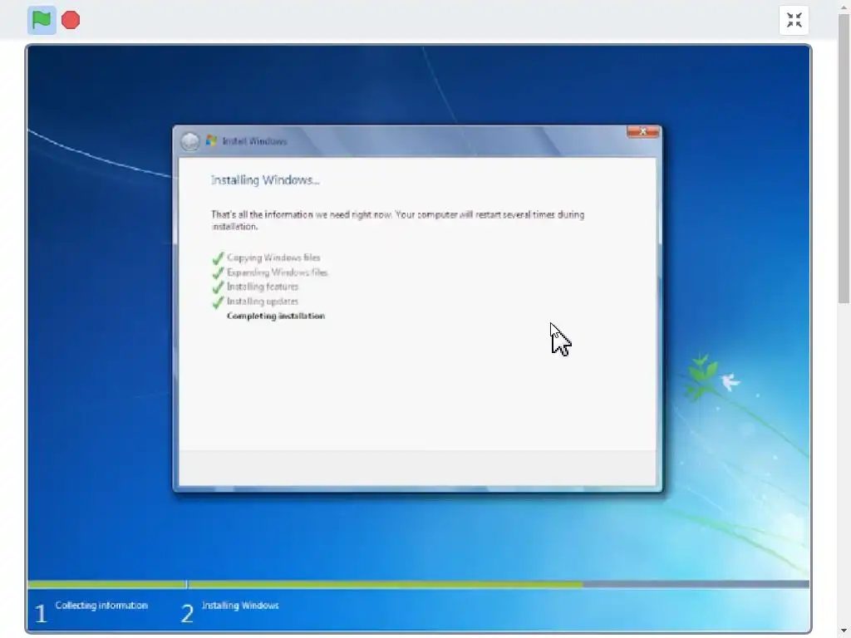Click the round back button in Install Windows
851x638 pixels.
pos(190,141)
